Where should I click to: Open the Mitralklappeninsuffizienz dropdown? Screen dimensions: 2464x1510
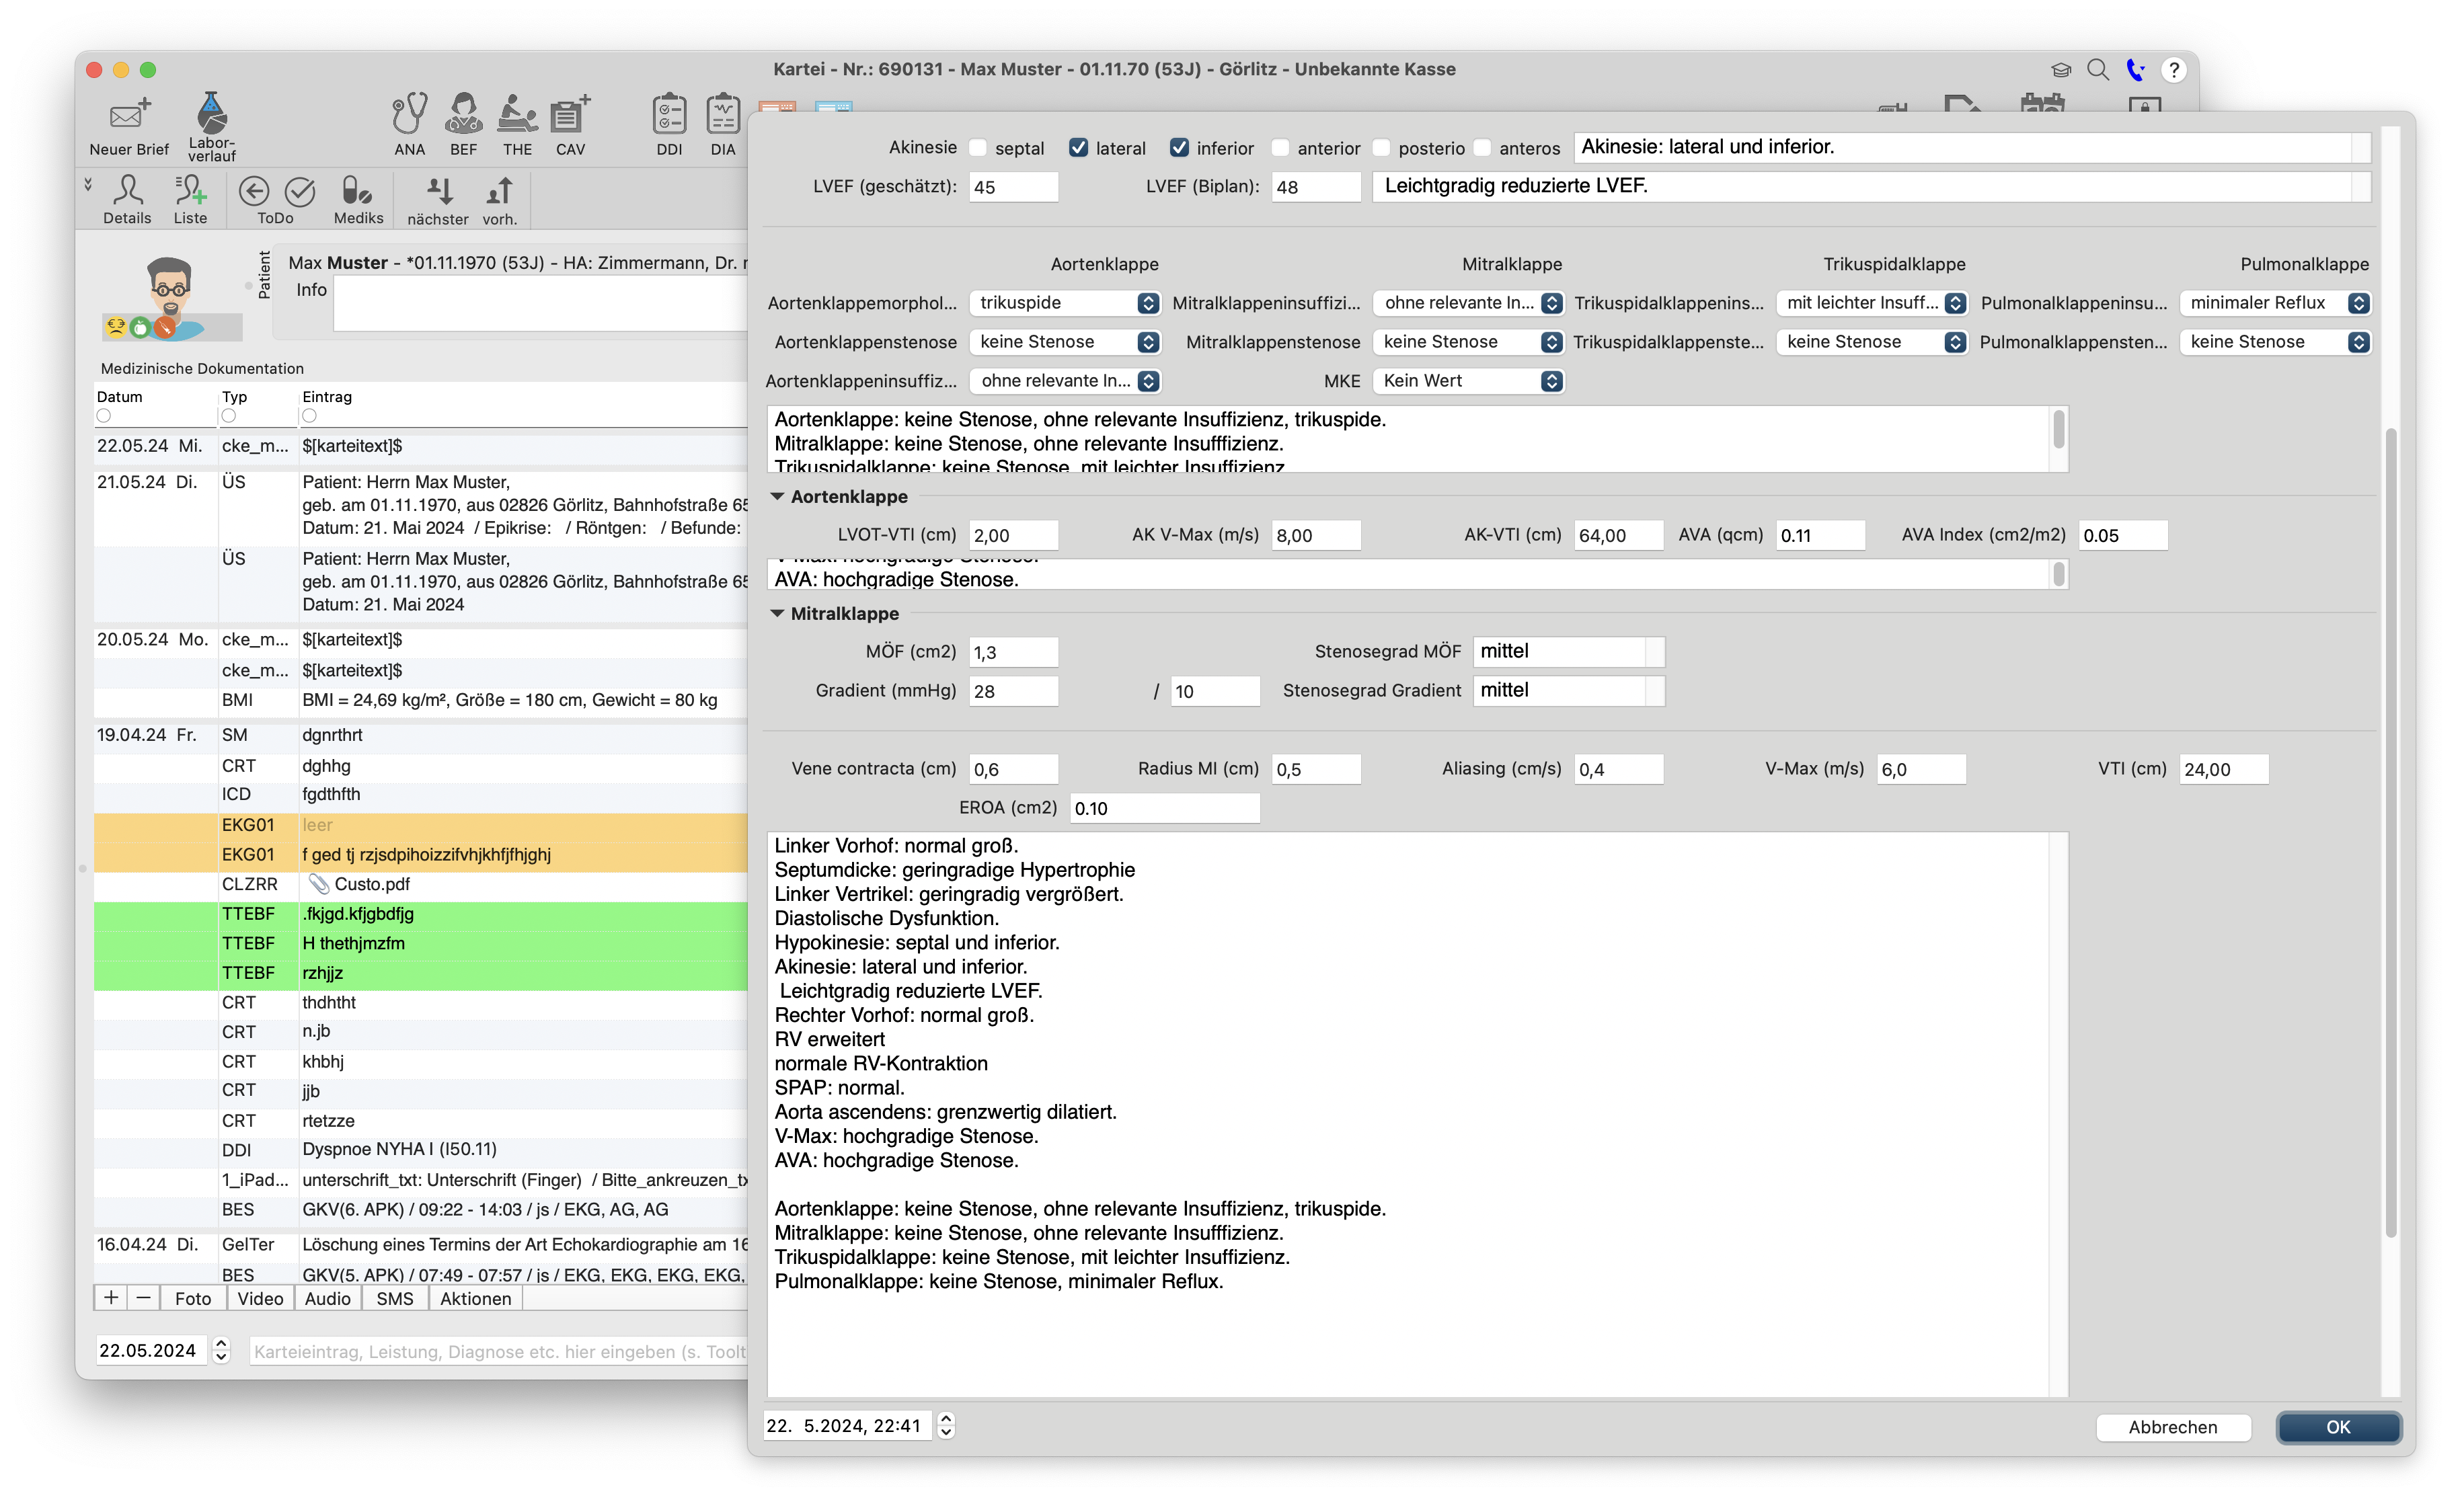click(x=1468, y=303)
